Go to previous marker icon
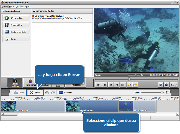Viewport: 180px width, 134px height. click(x=129, y=85)
